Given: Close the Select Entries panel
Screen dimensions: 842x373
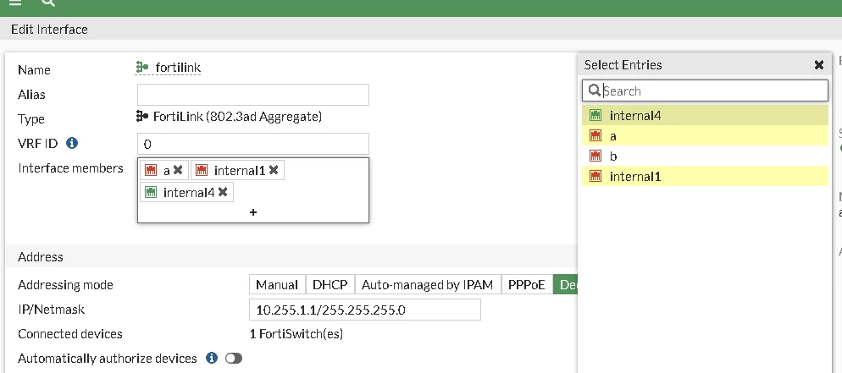Looking at the screenshot, I should [x=819, y=65].
